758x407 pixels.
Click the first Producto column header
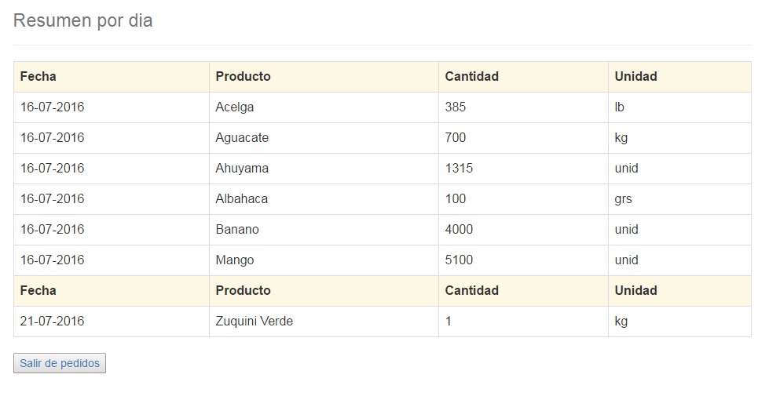click(324, 77)
